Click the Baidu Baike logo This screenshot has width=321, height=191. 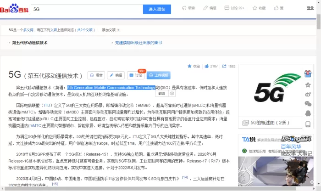pos(14,8)
